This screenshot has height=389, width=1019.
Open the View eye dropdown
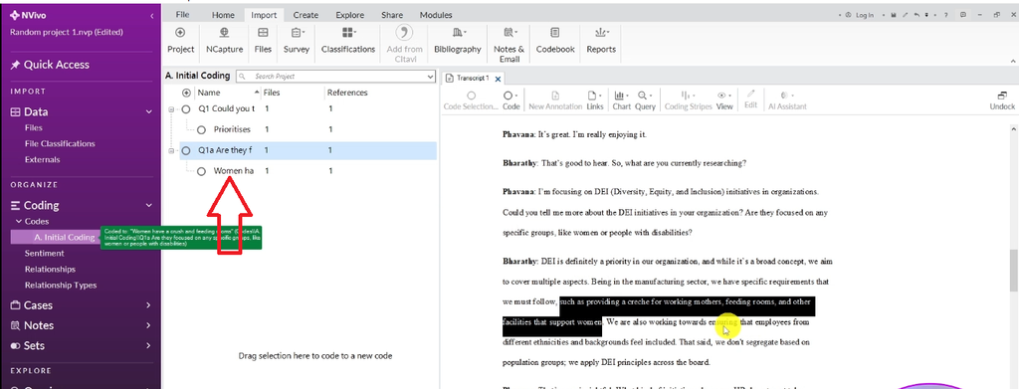724,99
